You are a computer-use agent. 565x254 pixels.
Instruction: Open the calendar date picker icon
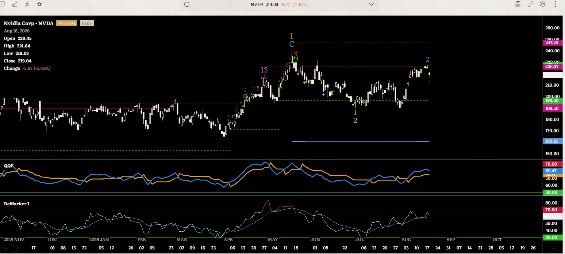(15, 248)
